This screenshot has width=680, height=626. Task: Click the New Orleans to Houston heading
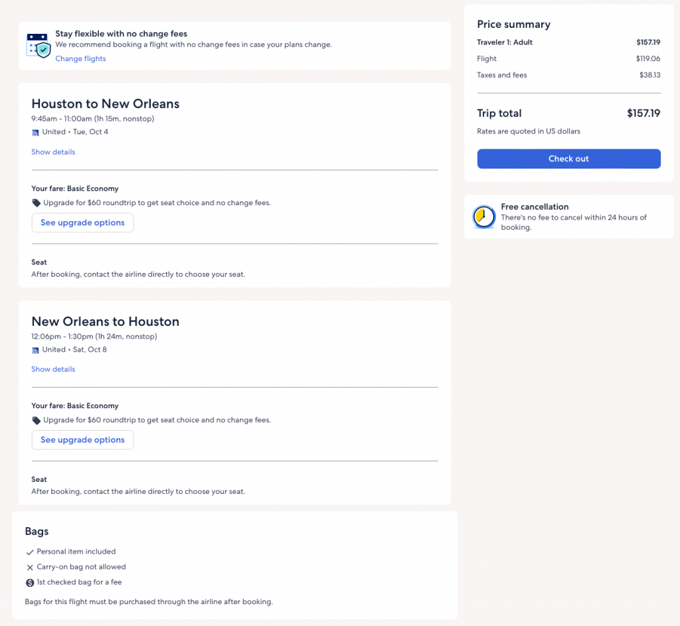tap(105, 321)
